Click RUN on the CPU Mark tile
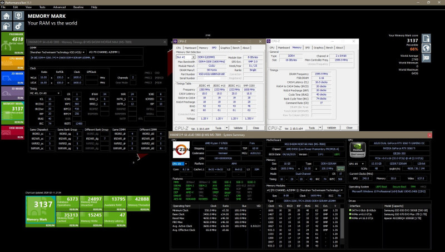Screen dimensions: 445x252 click(21, 68)
